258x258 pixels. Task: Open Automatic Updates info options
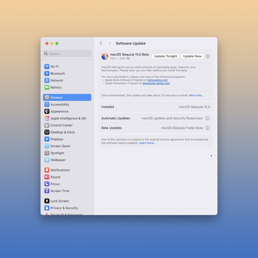pyautogui.click(x=207, y=118)
